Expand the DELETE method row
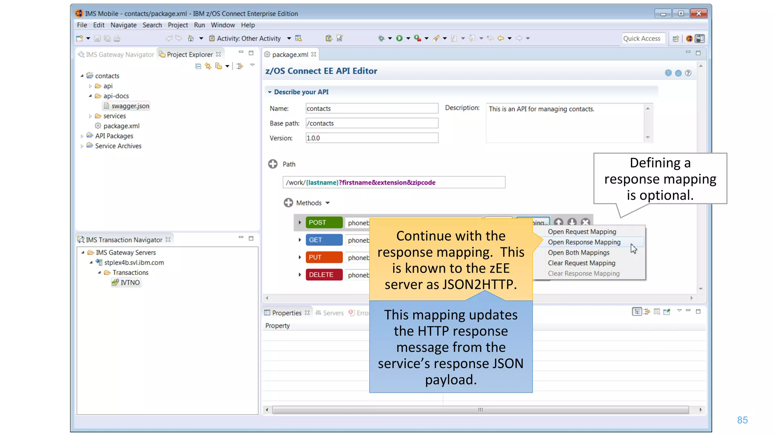 tap(300, 275)
